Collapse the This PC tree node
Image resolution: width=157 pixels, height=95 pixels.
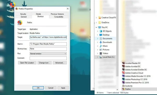(96, 27)
